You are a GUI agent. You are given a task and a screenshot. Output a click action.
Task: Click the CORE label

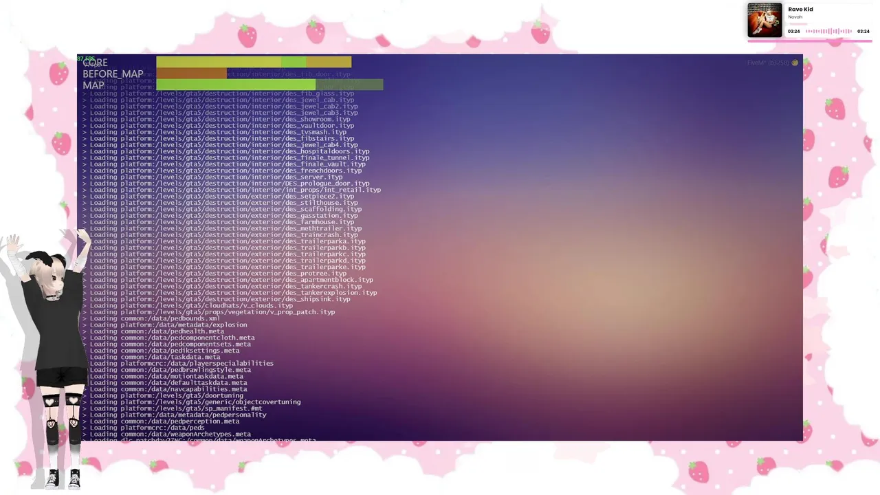[x=95, y=63]
